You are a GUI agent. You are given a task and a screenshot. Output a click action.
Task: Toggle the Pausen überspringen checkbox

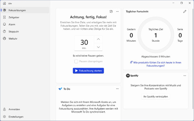pyautogui.click(x=76, y=61)
